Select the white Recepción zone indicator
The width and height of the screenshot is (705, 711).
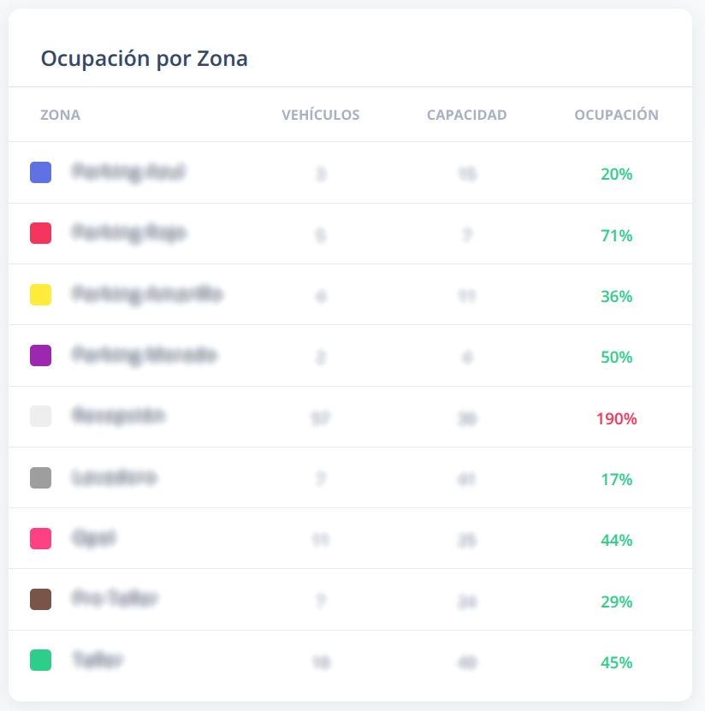(x=39, y=417)
